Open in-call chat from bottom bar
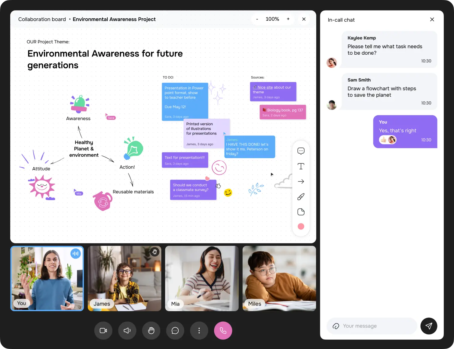 (175, 330)
